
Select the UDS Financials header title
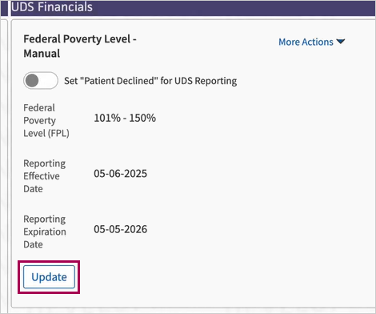click(52, 7)
